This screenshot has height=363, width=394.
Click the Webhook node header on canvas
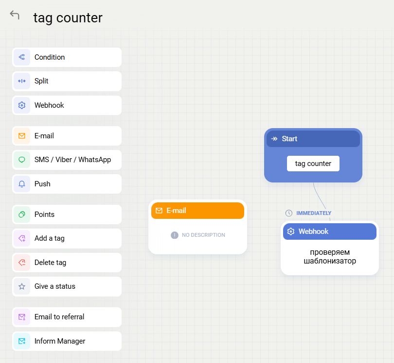click(329, 231)
